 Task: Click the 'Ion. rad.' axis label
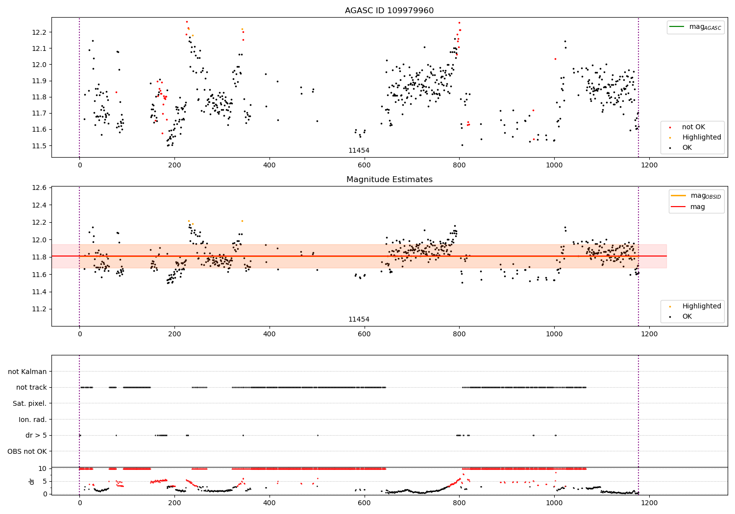click(33, 420)
